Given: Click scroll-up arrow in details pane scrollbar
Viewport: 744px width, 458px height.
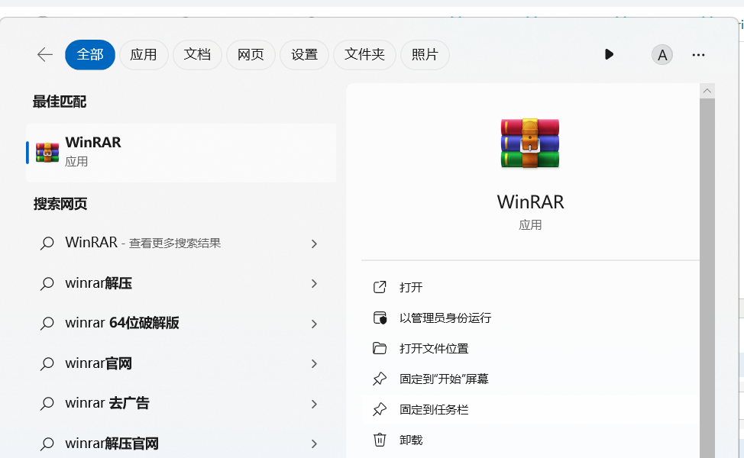Looking at the screenshot, I should pos(707,91).
